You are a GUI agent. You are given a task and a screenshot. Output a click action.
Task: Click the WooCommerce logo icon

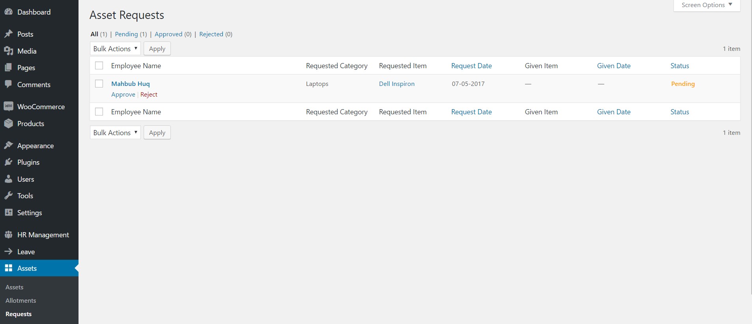tap(8, 106)
